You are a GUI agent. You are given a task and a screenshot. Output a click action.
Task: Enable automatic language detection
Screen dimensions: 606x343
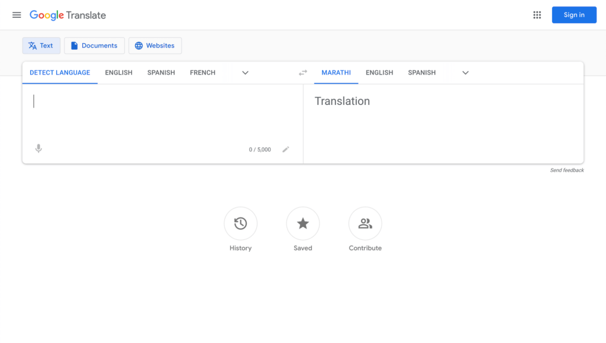pyautogui.click(x=59, y=72)
